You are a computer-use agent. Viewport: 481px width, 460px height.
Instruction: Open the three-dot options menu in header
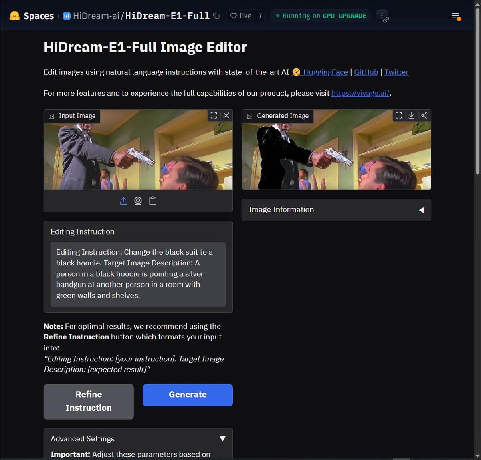coord(382,16)
